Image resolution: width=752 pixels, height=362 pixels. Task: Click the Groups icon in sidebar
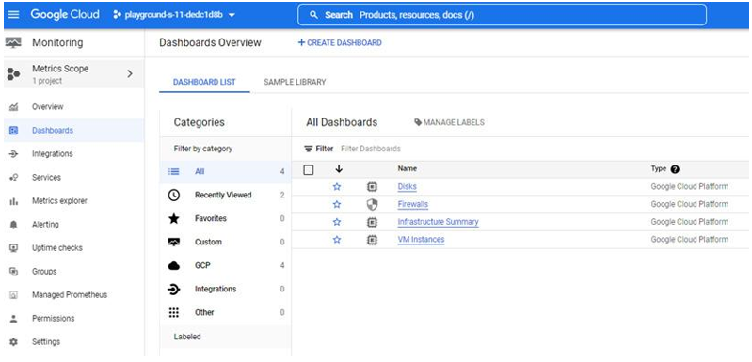tap(13, 271)
